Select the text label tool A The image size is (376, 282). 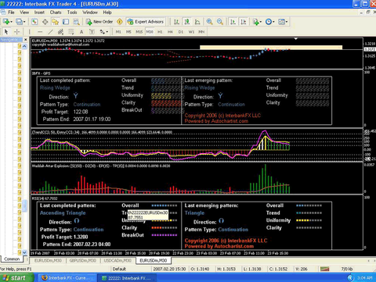coord(81,32)
